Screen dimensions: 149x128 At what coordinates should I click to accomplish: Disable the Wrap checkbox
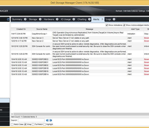(x=25, y=124)
